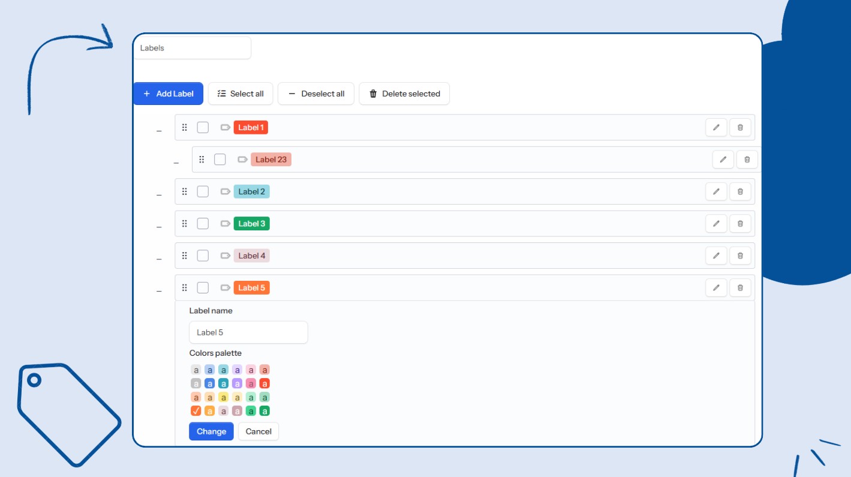Open the pencil edit icon for Label 4
Image resolution: width=851 pixels, height=477 pixels.
tap(716, 255)
